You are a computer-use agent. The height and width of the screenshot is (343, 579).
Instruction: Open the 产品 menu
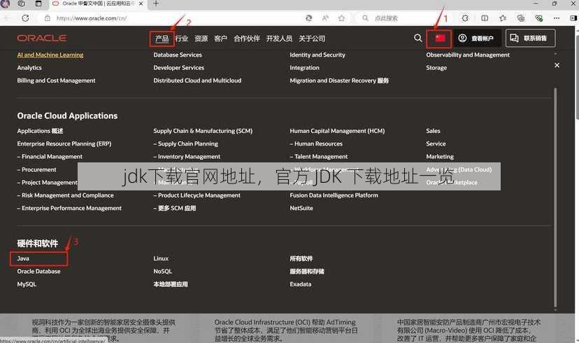click(162, 38)
